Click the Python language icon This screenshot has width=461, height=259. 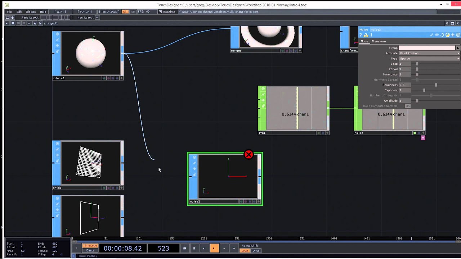(447, 35)
